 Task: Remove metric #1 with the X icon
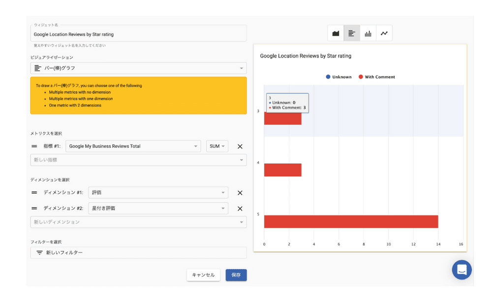[x=240, y=146]
